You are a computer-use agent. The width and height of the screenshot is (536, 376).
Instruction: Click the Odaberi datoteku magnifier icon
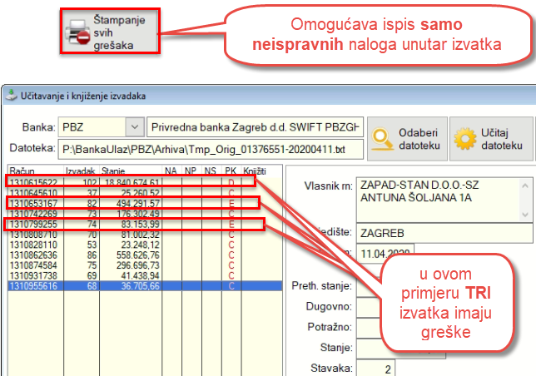pos(384,137)
